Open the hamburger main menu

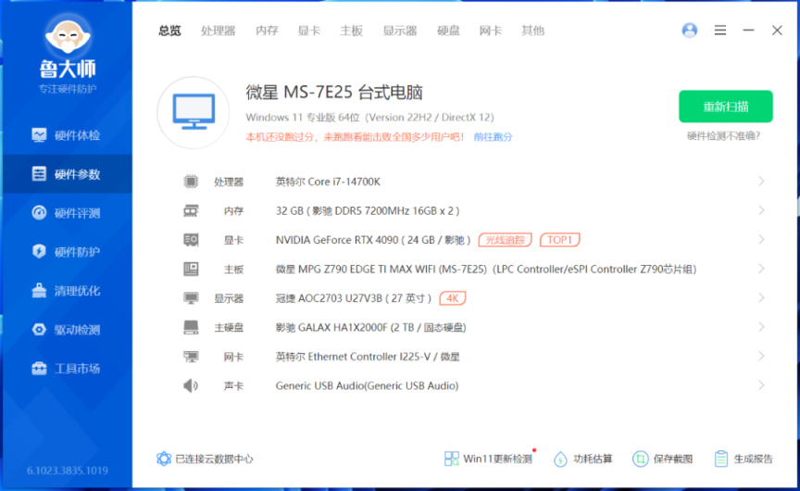[x=719, y=31]
